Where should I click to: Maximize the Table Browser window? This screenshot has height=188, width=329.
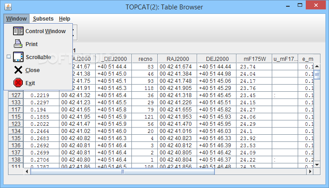[x=300, y=5]
